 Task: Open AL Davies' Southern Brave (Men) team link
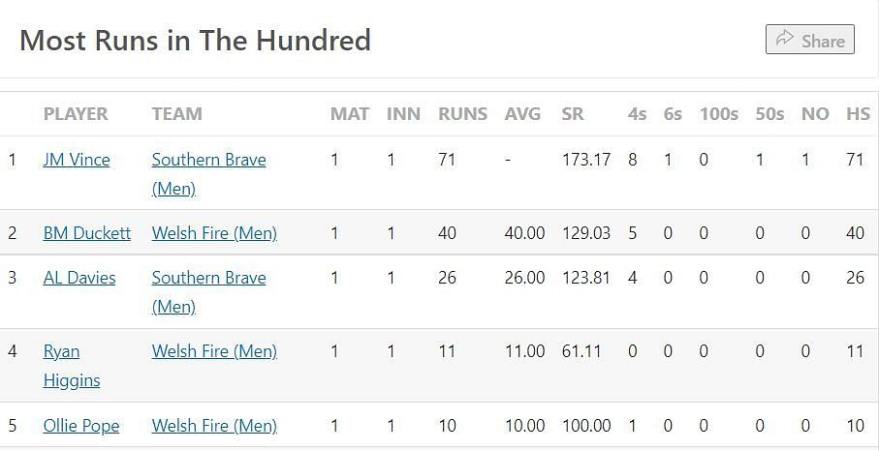pos(208,291)
